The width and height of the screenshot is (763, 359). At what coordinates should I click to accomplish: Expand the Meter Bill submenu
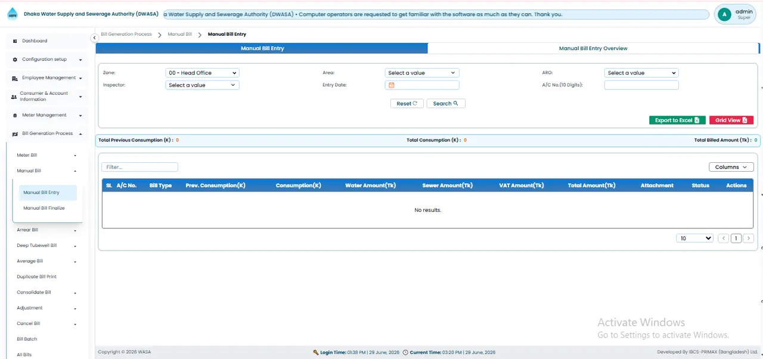tap(75, 156)
